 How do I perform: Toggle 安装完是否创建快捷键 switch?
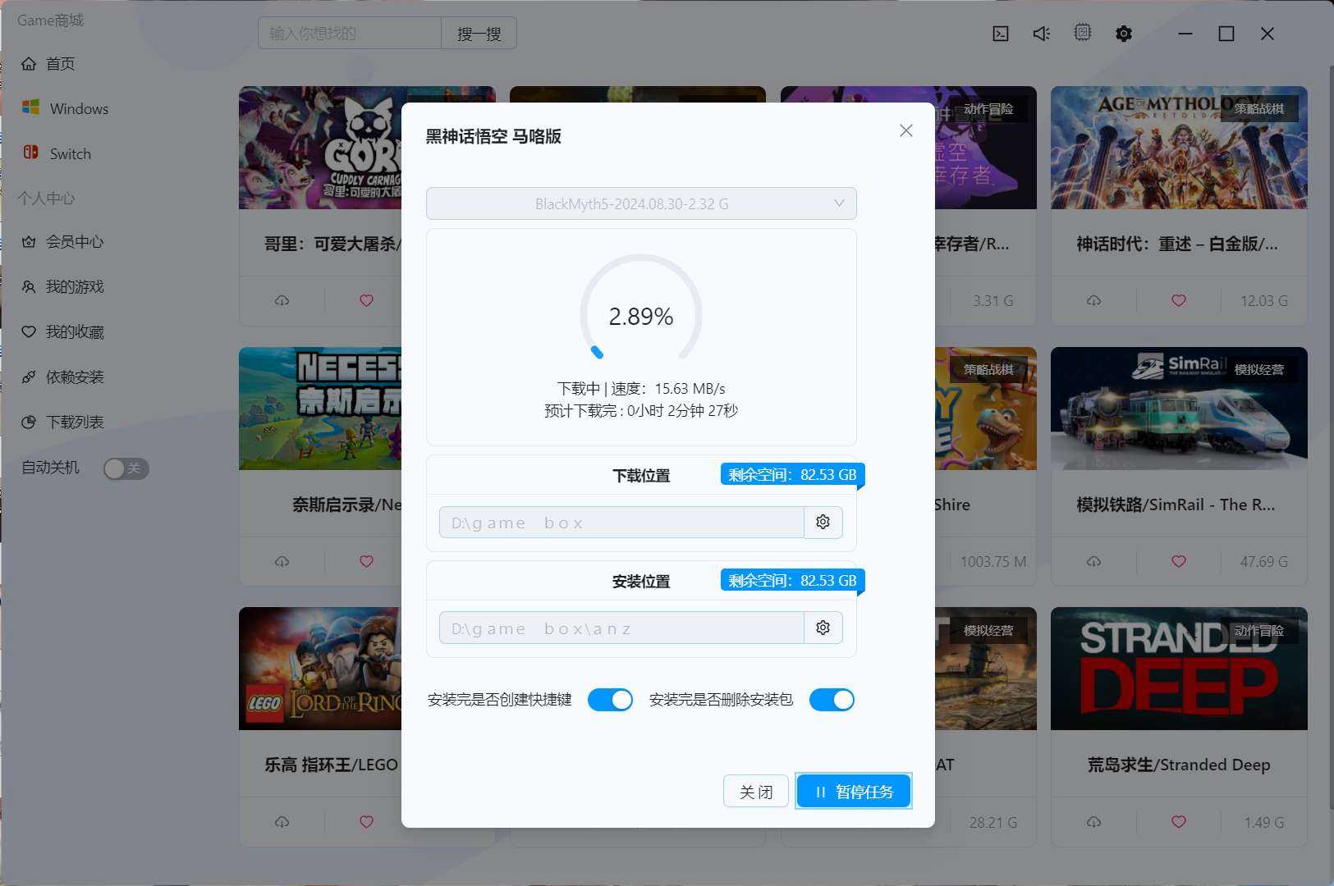[610, 700]
